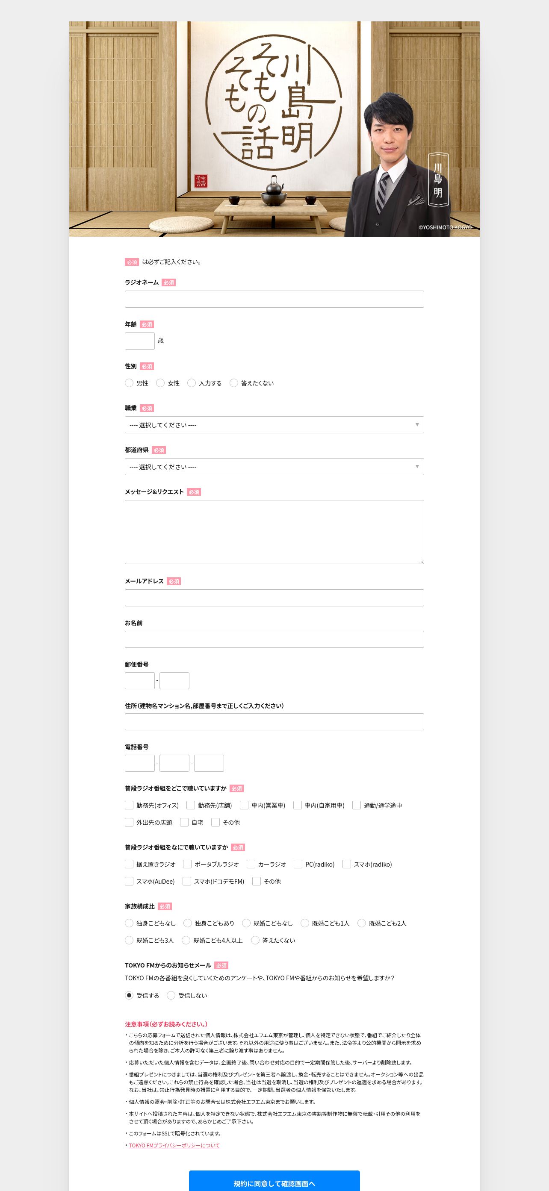Select 独身こどもなし radio button
Screen dimensions: 549x1191
pos(129,923)
